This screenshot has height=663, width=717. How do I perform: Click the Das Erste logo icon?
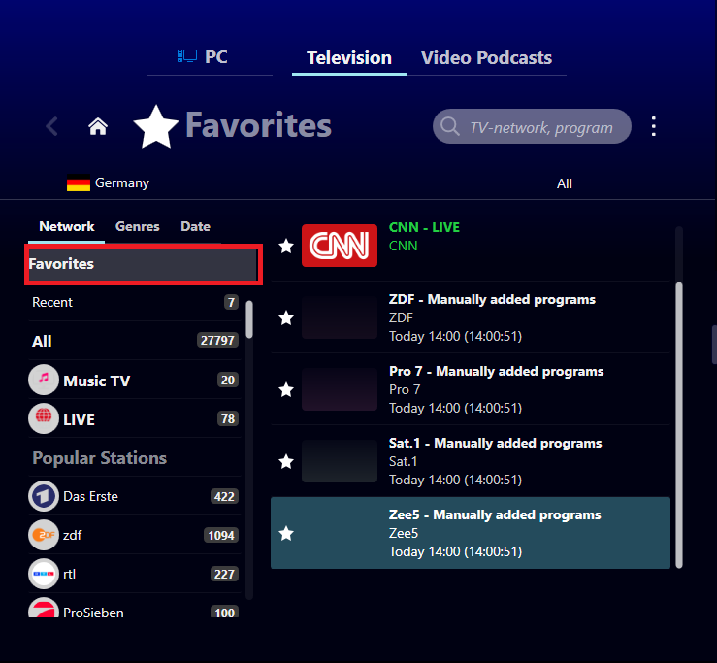pyautogui.click(x=44, y=496)
